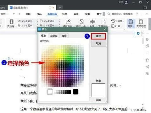Switch to 高级 tab in color dialog
The height and width of the screenshot is (113, 151).
[x=64, y=36]
